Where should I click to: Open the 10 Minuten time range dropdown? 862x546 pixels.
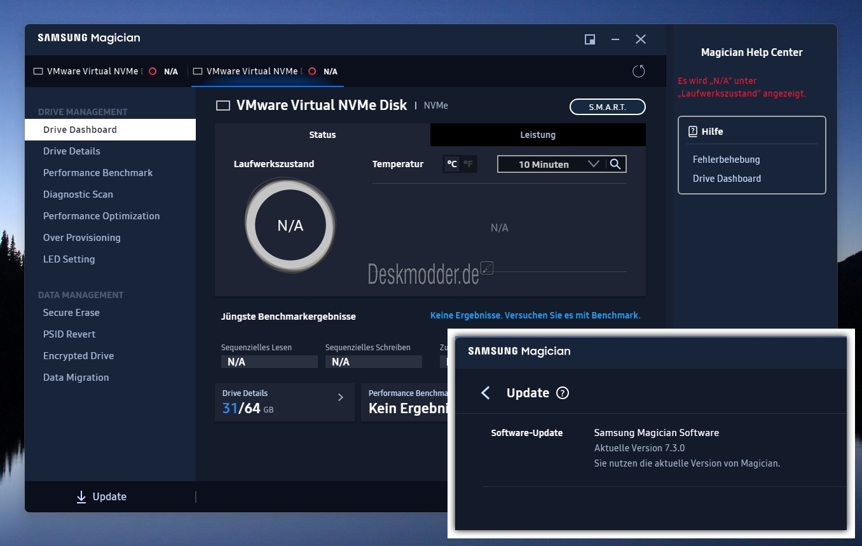coord(551,164)
